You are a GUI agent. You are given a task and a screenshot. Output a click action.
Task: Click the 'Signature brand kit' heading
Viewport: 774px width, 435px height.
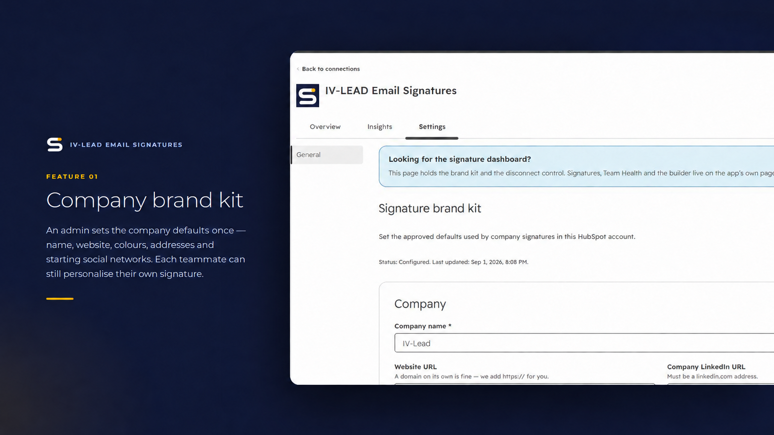coord(430,208)
